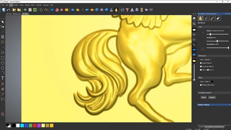Select the node editing tool

pos(3,27)
